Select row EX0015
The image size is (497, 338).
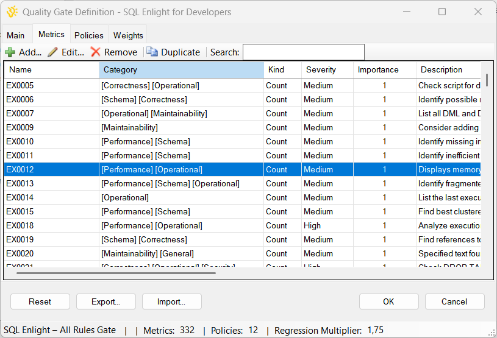tap(243, 211)
